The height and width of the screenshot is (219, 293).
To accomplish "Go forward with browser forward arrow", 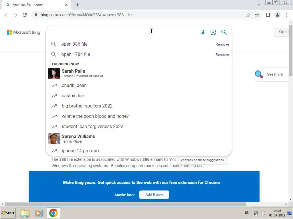I will click(x=15, y=15).
